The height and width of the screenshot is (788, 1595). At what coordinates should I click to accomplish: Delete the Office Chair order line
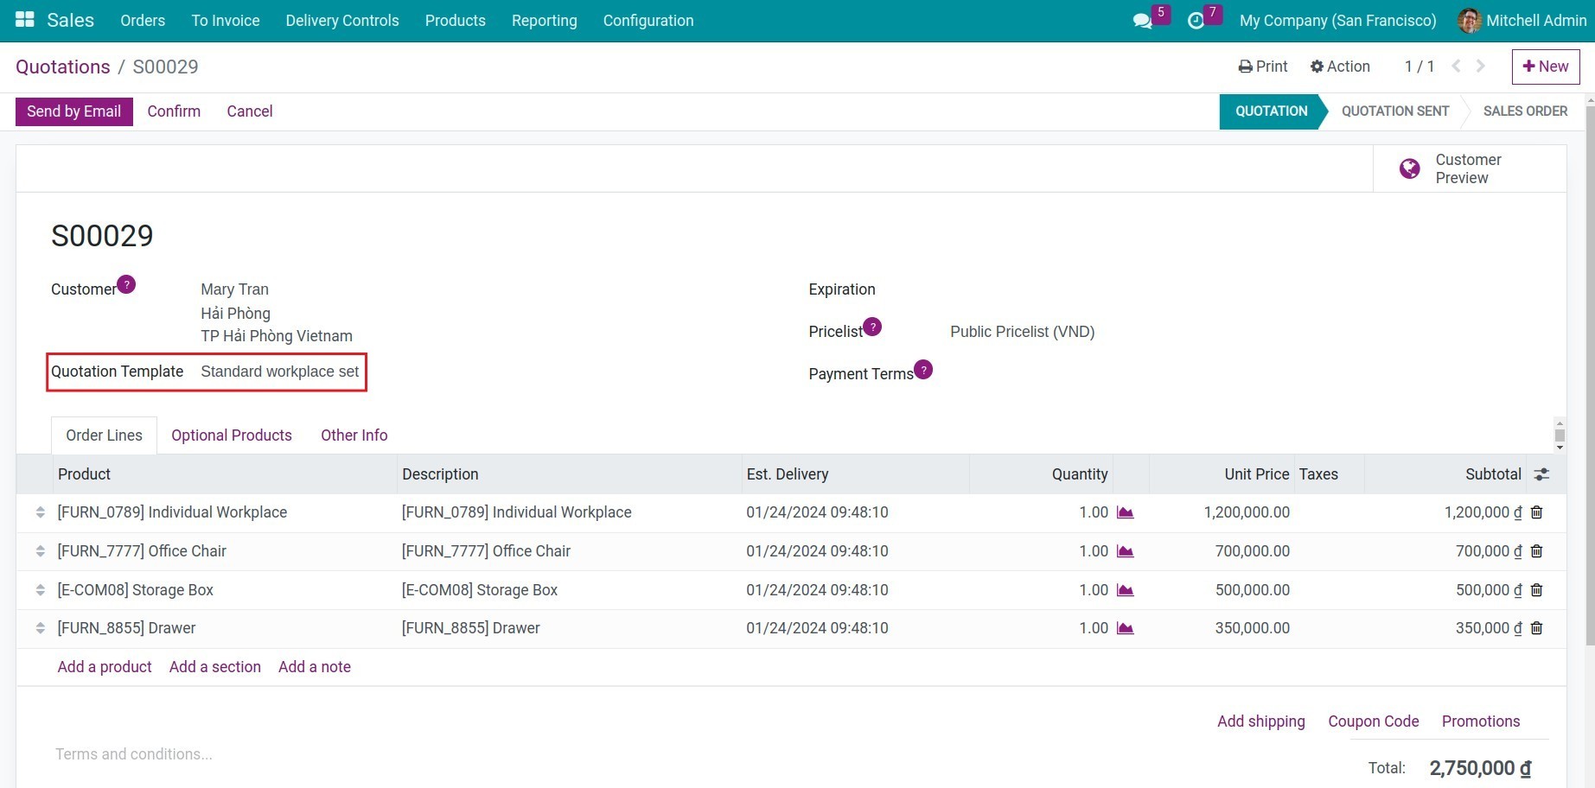click(1536, 551)
